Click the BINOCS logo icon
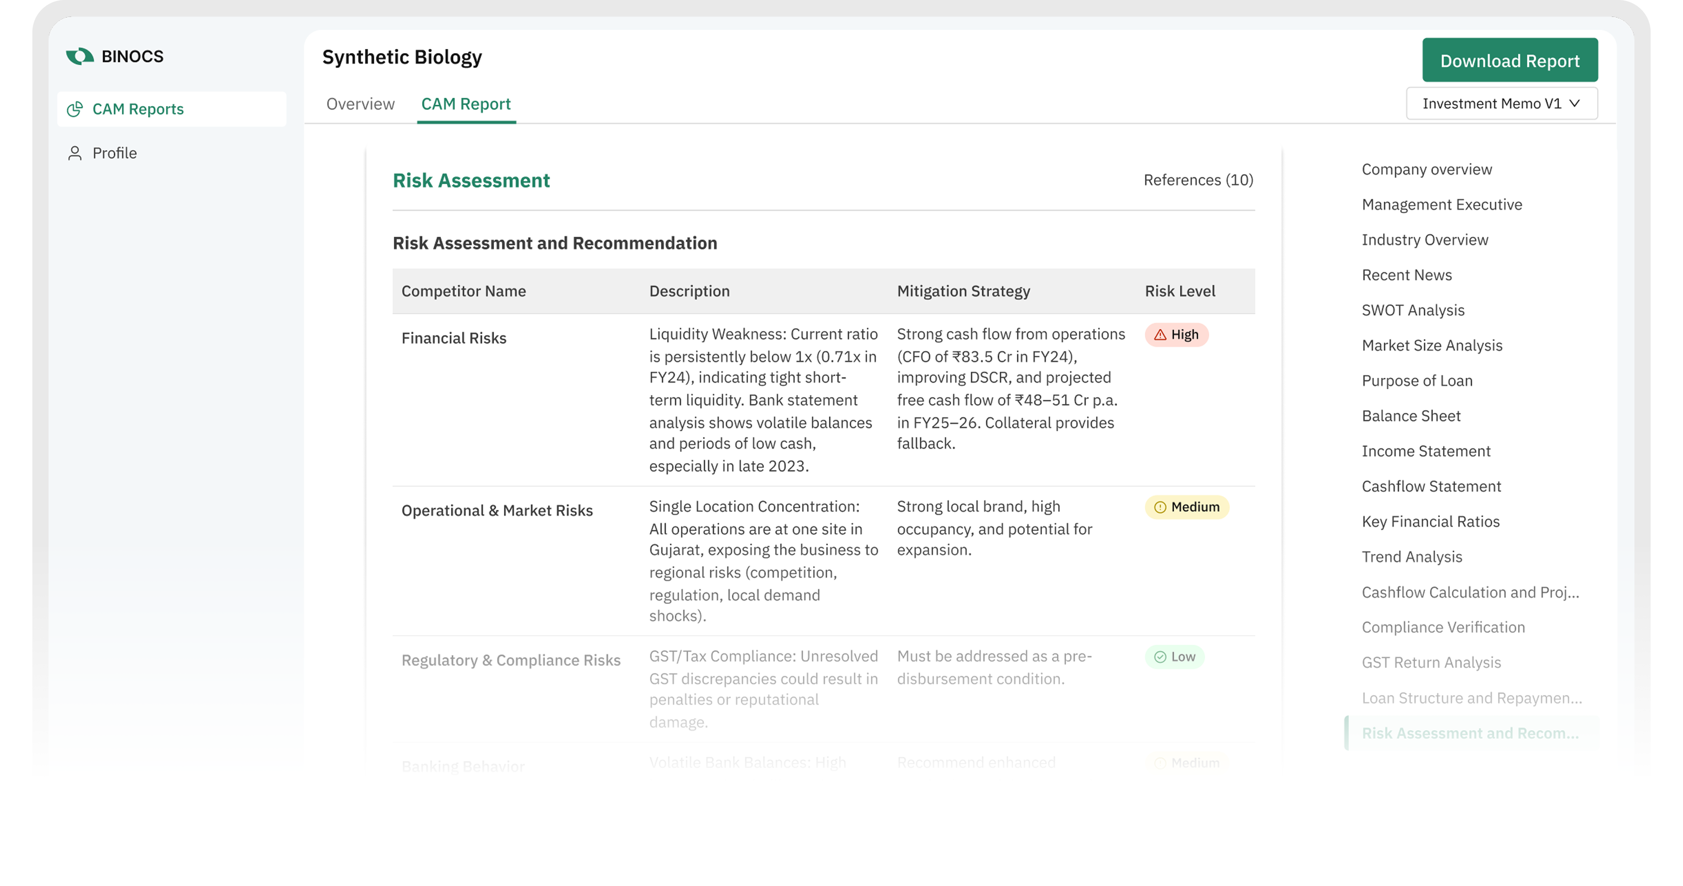This screenshot has height=886, width=1683. 80,56
